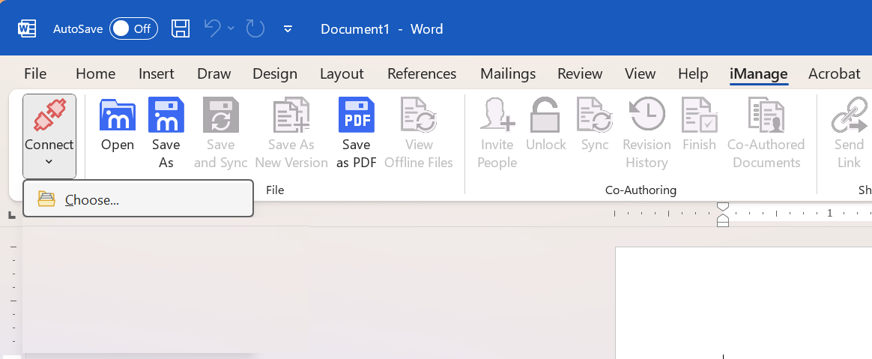This screenshot has width=872, height=359.
Task: Click the iManage Open folder icon
Action: (x=118, y=115)
